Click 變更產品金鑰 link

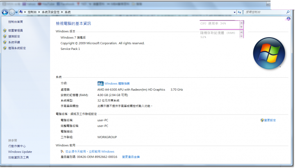pos(131,157)
